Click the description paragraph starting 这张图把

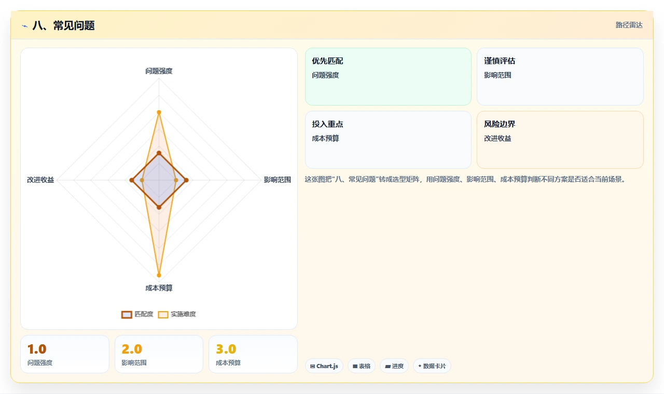click(x=466, y=180)
